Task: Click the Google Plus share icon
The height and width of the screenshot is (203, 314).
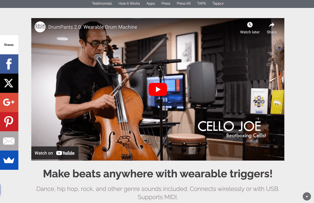Action: click(9, 102)
